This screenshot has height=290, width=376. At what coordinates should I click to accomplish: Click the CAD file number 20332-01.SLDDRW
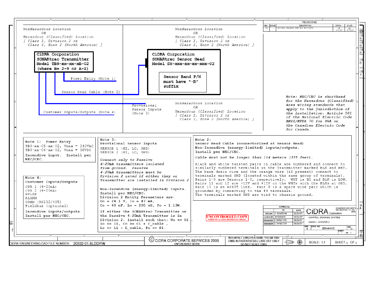tap(89, 243)
